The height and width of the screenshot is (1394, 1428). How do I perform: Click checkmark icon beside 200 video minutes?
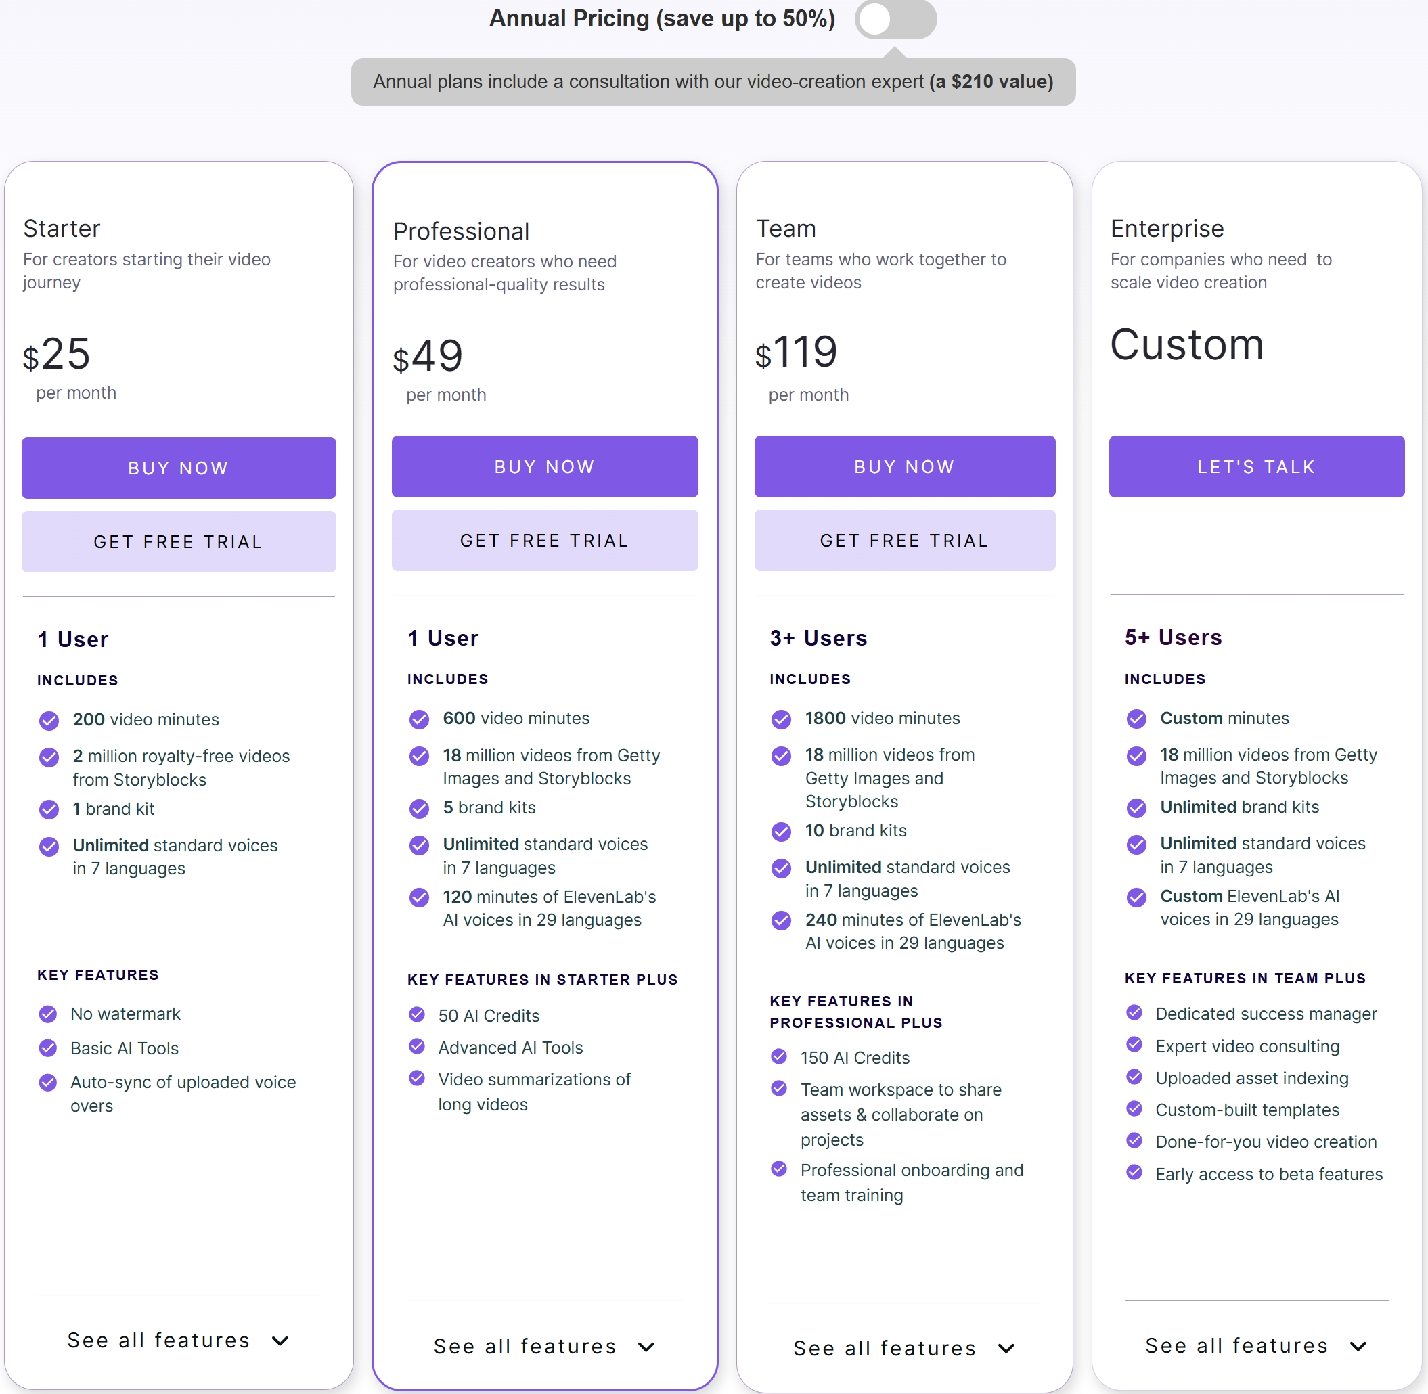(49, 721)
